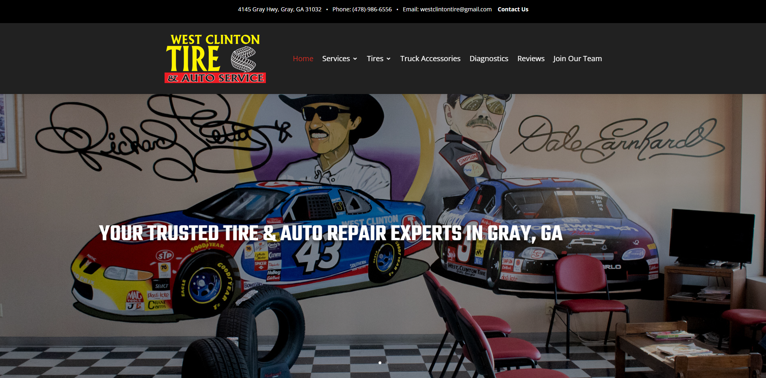
Task: Open the Diagnostics page
Action: point(489,59)
